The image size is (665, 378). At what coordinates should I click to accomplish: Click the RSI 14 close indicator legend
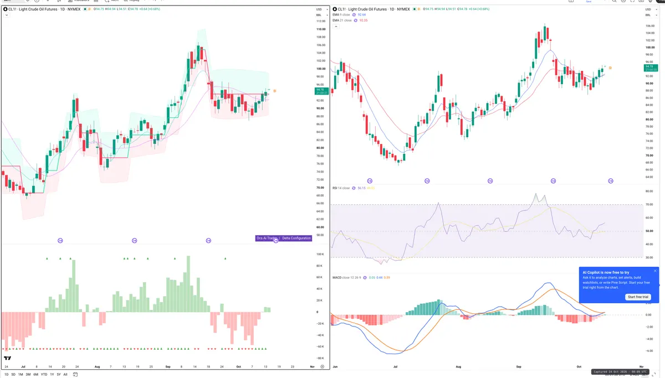click(x=341, y=188)
